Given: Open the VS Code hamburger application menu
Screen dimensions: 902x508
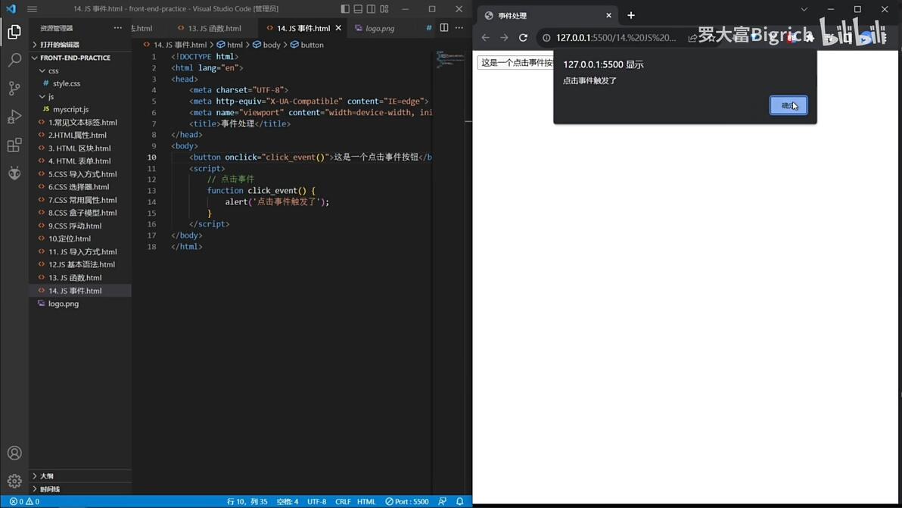Looking at the screenshot, I should coord(33,8).
